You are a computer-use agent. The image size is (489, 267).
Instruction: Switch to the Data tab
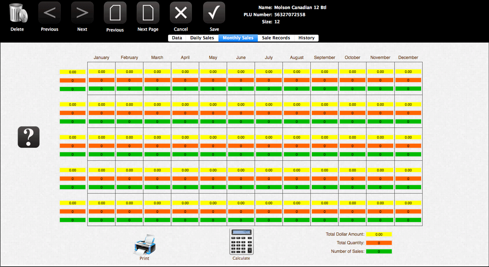point(177,38)
